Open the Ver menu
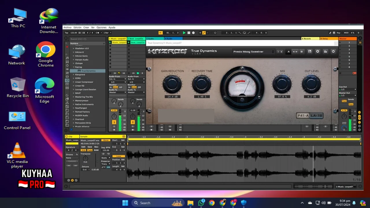 click(x=93, y=27)
